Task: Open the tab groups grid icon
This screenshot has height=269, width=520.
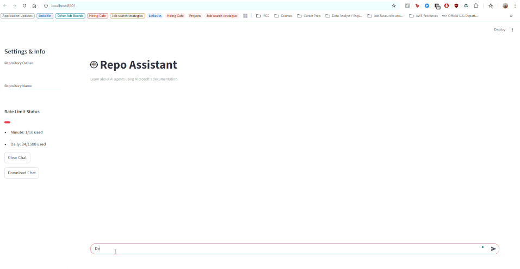Action: coord(245,16)
